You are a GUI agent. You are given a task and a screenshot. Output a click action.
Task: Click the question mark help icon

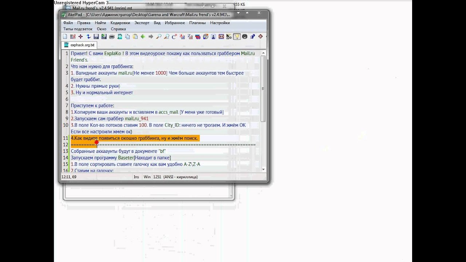coord(206,36)
